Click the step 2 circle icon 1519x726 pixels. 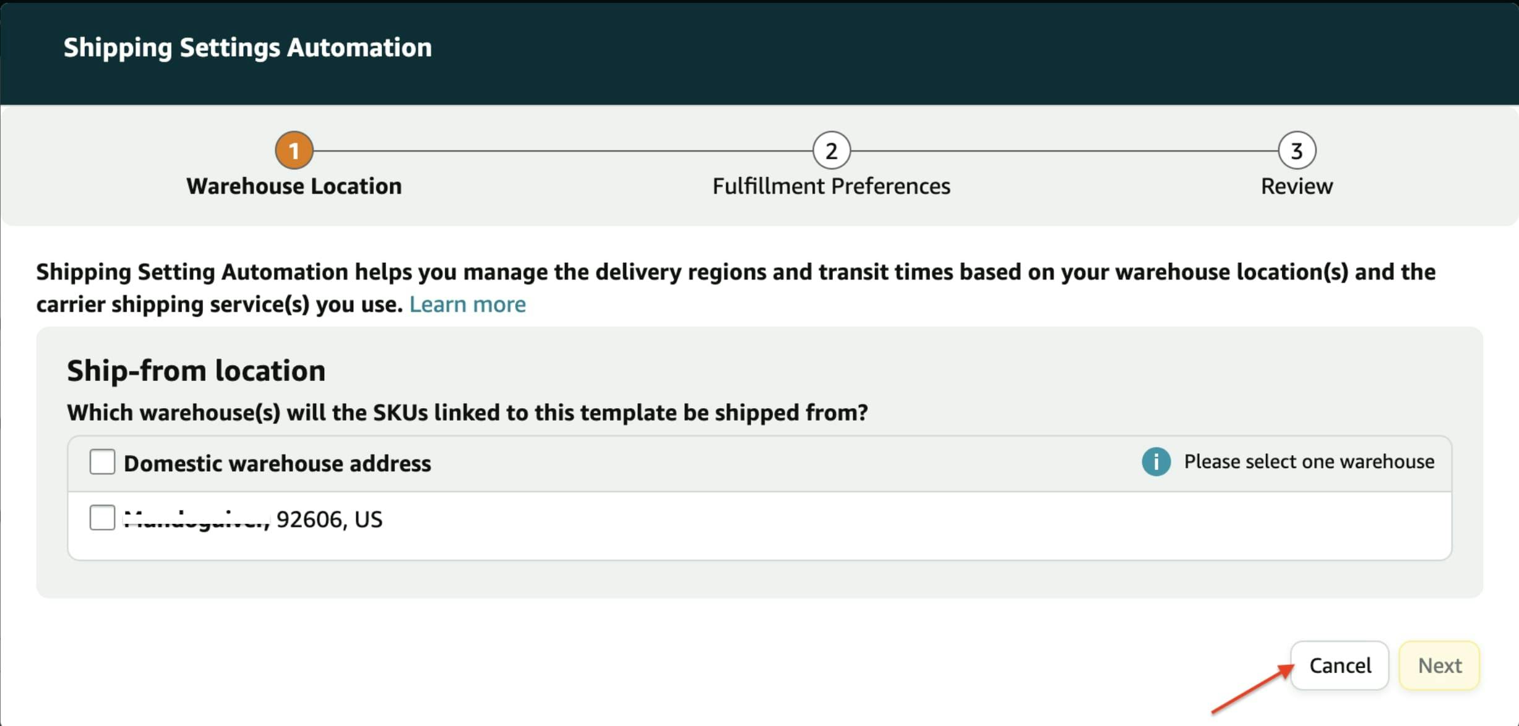point(831,150)
